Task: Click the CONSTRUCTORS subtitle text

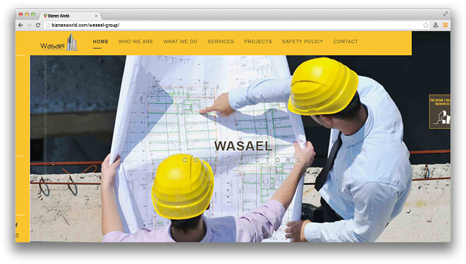Action: [242, 160]
